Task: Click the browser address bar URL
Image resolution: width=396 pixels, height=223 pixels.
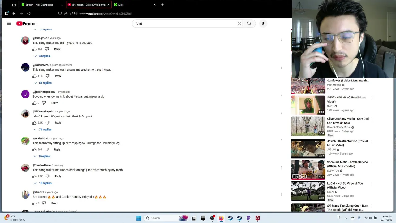Action: (x=105, y=14)
